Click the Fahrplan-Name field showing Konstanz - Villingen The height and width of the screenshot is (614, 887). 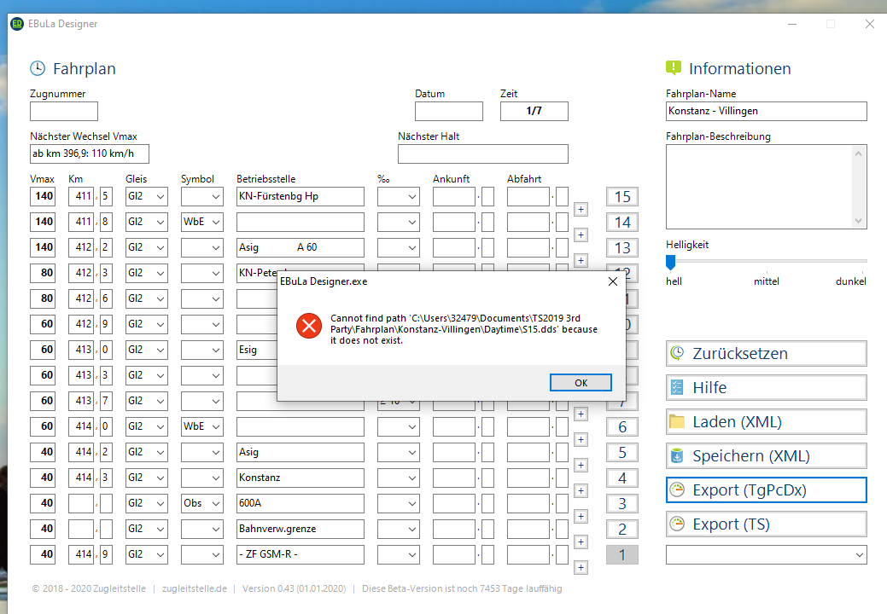(x=766, y=111)
